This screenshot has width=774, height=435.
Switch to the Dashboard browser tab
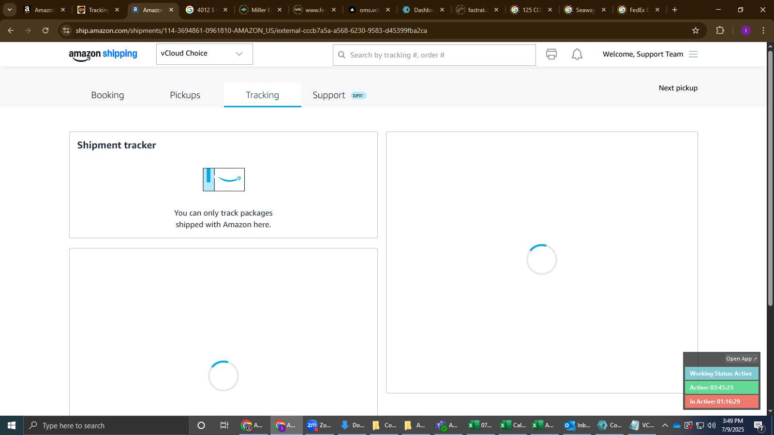pos(423,10)
